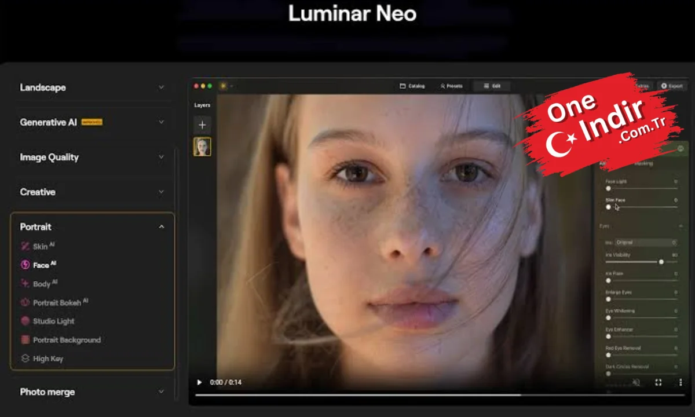This screenshot has height=417, width=695.
Task: Click the Extras button
Action: click(642, 86)
